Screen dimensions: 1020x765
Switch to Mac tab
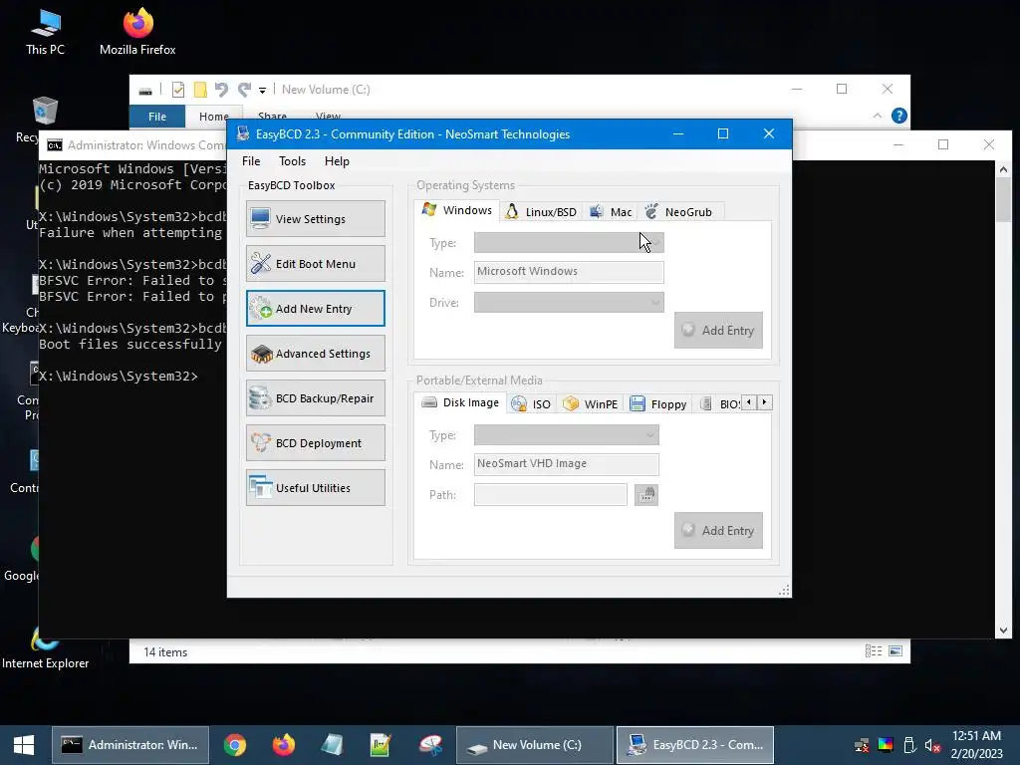pyautogui.click(x=611, y=212)
